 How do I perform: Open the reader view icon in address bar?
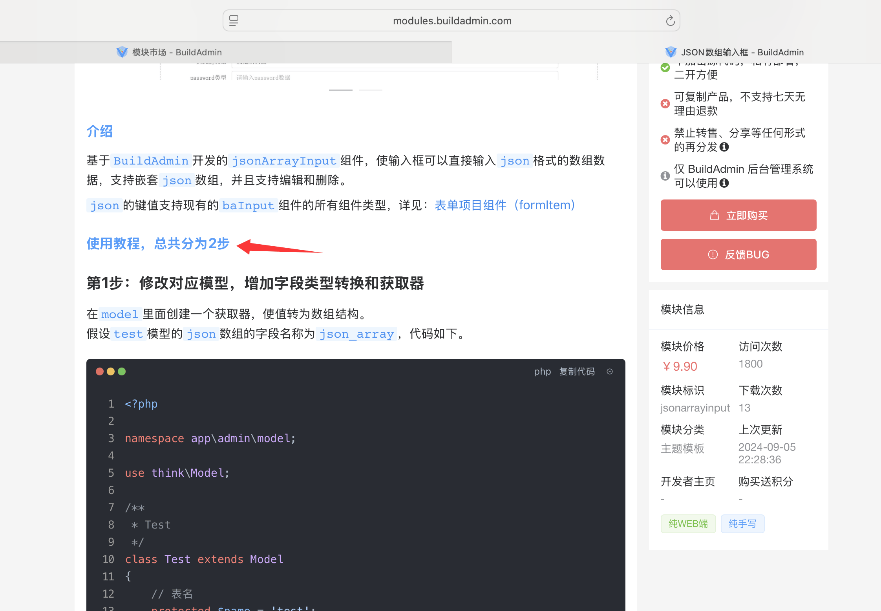point(234,21)
